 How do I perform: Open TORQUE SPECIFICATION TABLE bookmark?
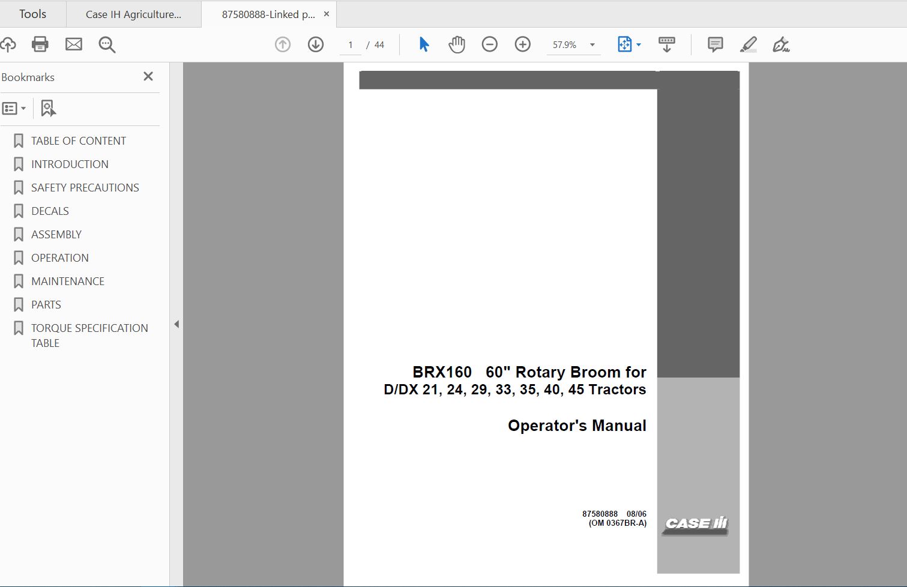click(89, 336)
